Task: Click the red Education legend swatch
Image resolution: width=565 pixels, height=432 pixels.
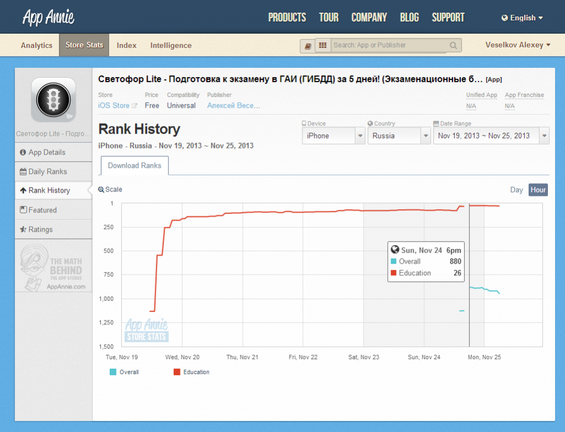Action: [177, 372]
